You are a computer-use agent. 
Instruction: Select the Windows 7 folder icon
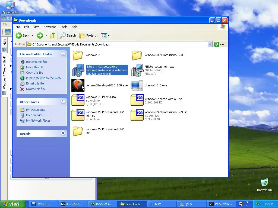pos(78,55)
